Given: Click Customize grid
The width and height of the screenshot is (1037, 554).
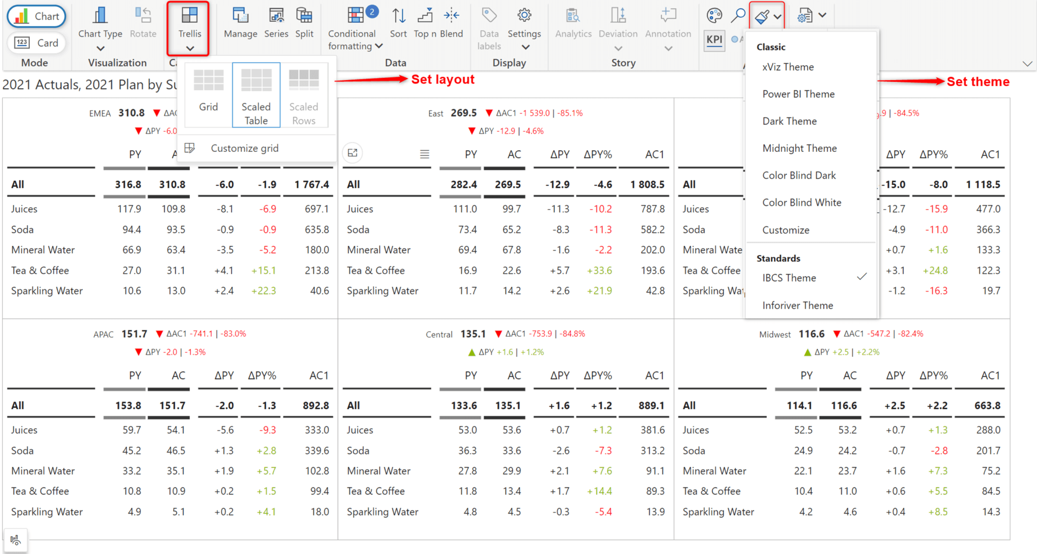Looking at the screenshot, I should pos(245,148).
